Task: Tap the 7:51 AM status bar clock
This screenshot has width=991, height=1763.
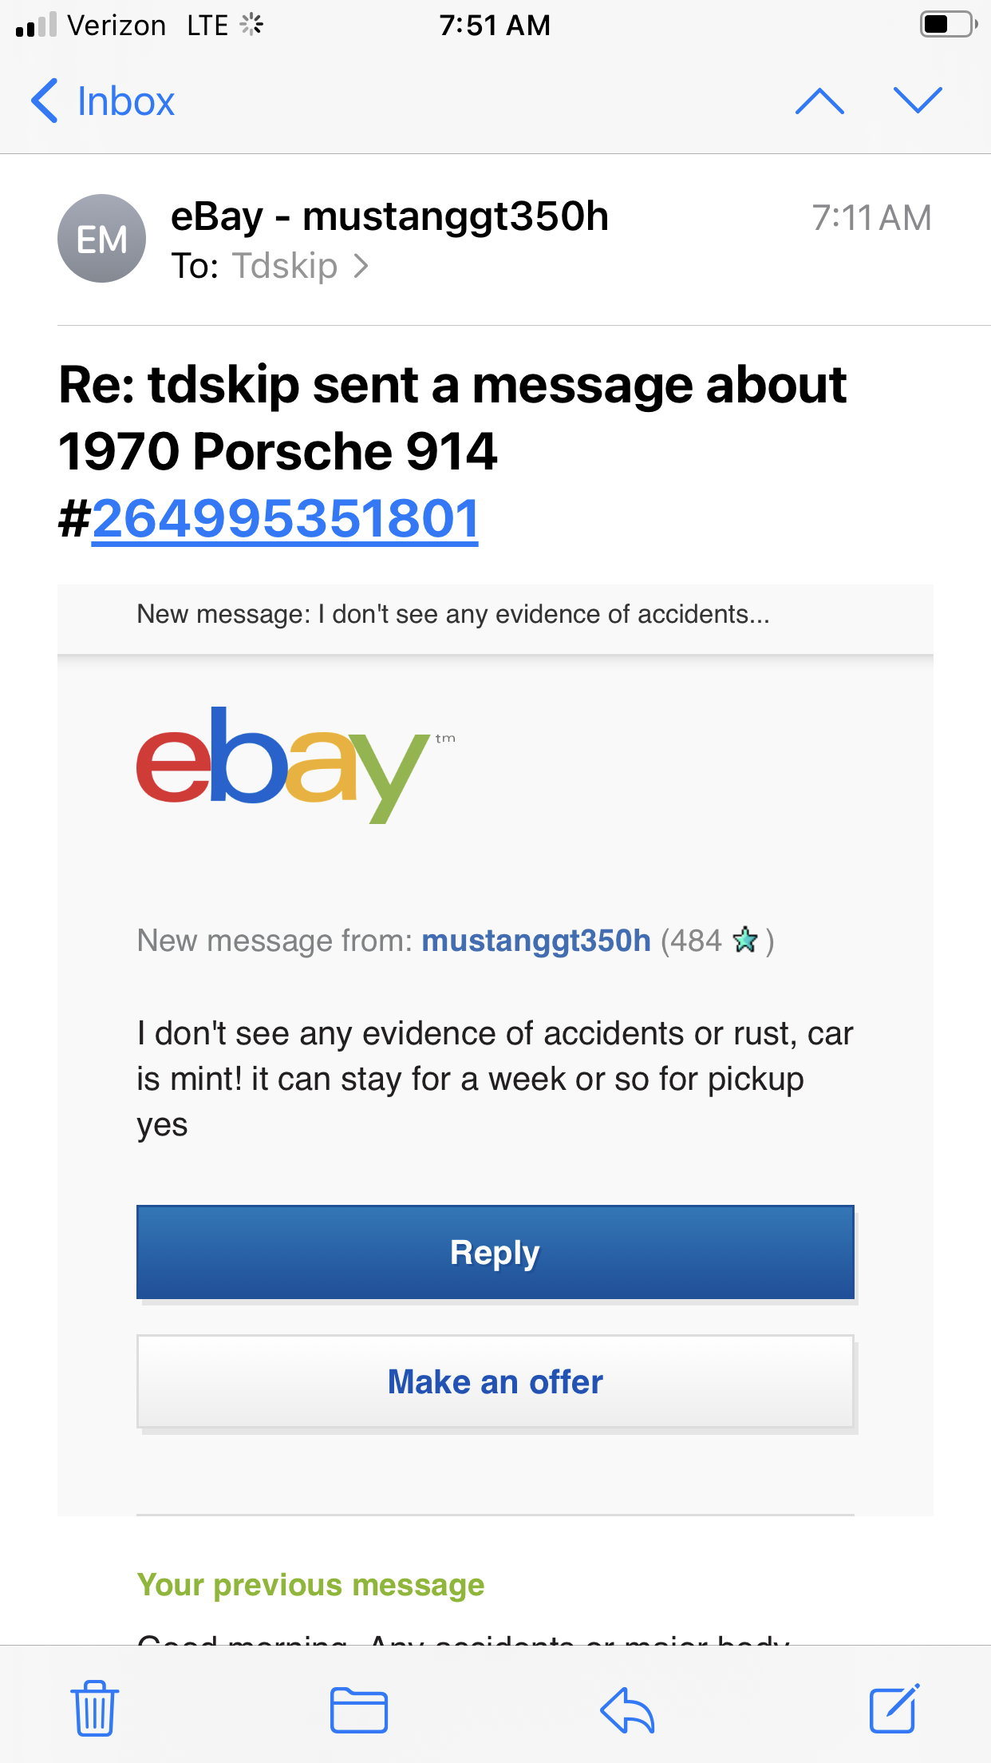Action: (495, 26)
